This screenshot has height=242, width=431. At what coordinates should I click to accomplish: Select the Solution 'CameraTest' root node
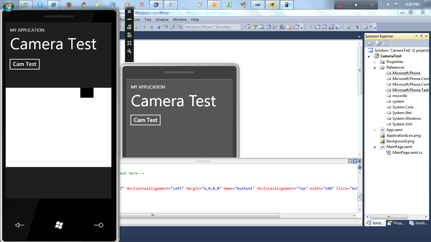tap(398, 50)
